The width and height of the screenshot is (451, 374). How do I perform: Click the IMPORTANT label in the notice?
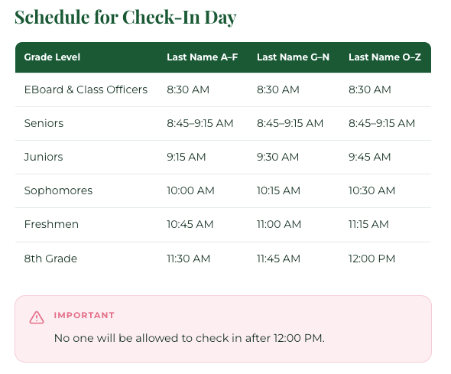(x=84, y=315)
